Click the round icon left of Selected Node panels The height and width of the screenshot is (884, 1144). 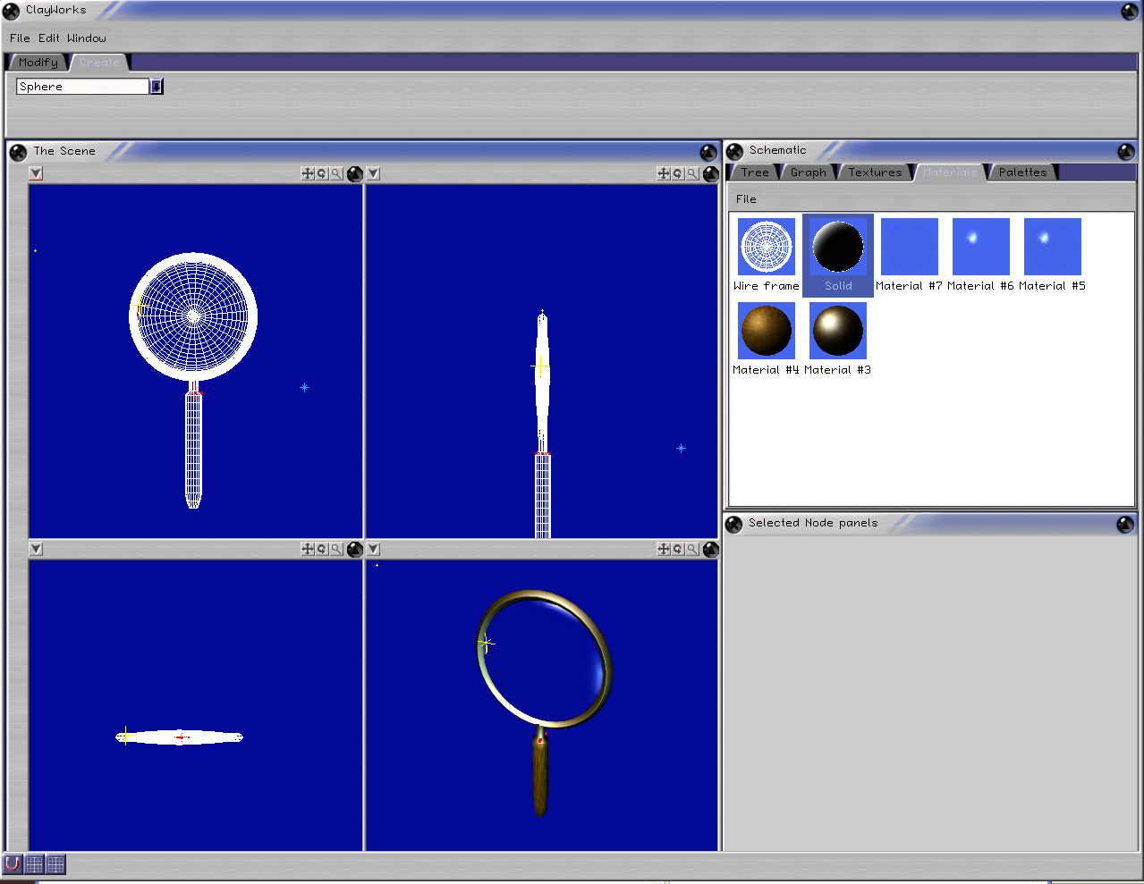tap(734, 524)
